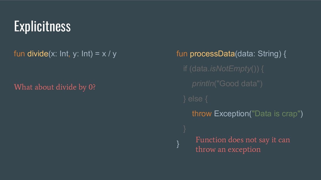The image size is (321, 180).
Task: Click the "Good data" string literal
Action: tap(238, 84)
